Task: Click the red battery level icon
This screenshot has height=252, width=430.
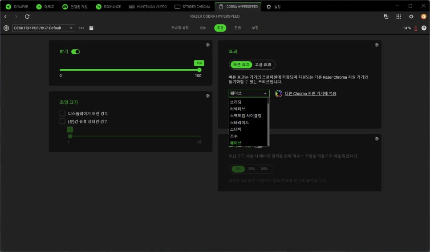Action: [416, 28]
